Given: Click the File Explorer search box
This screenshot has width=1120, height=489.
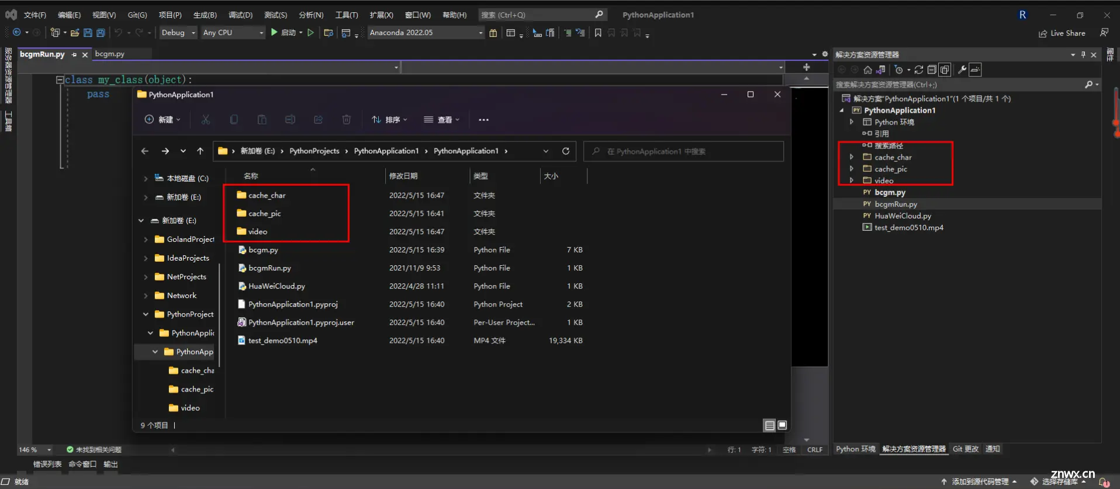Looking at the screenshot, I should pyautogui.click(x=684, y=151).
